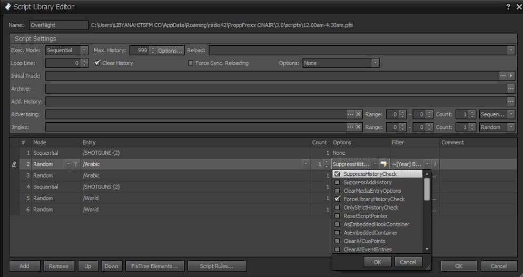The height and width of the screenshot is (277, 523).
Task: Check ClearAllCuePoints option
Action: point(337,241)
